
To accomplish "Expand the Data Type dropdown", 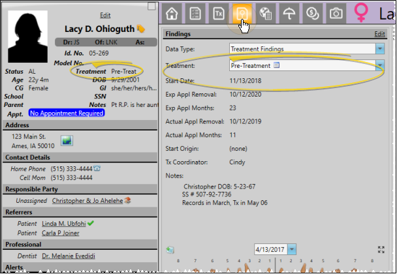I will (x=379, y=49).
